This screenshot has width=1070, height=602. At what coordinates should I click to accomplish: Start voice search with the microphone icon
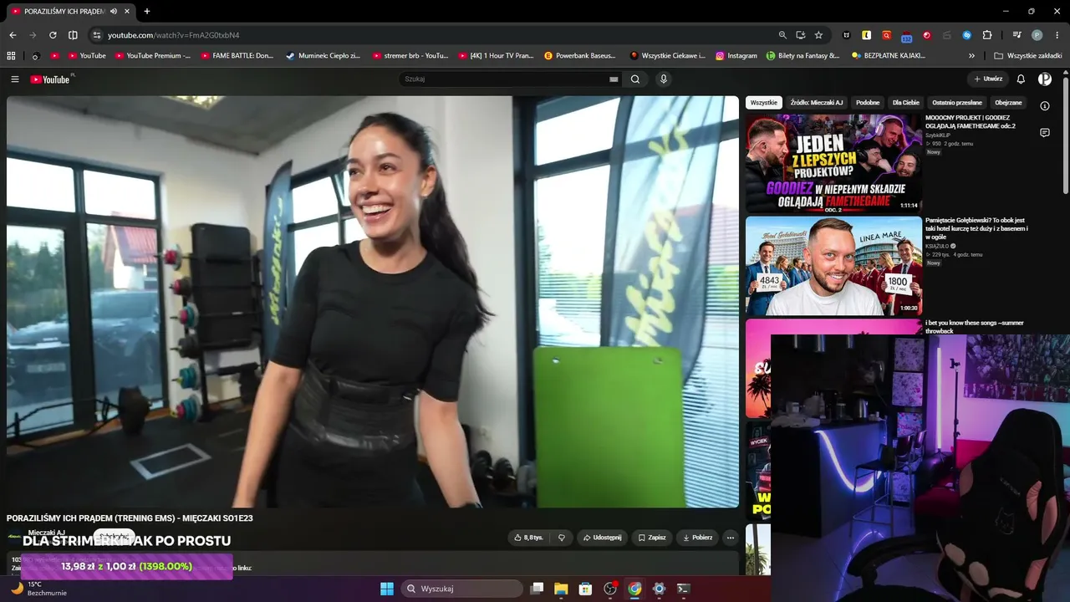[664, 79]
